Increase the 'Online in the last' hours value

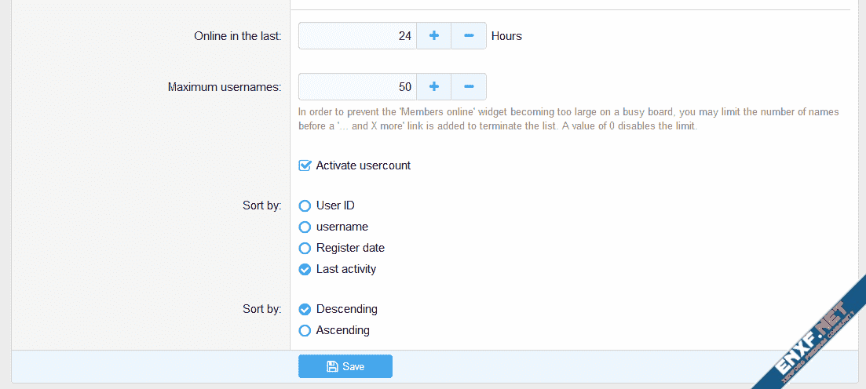[433, 35]
